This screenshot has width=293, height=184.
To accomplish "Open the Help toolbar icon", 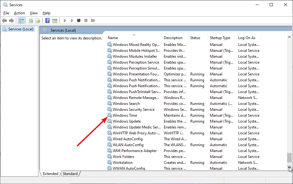I will pos(47,20).
